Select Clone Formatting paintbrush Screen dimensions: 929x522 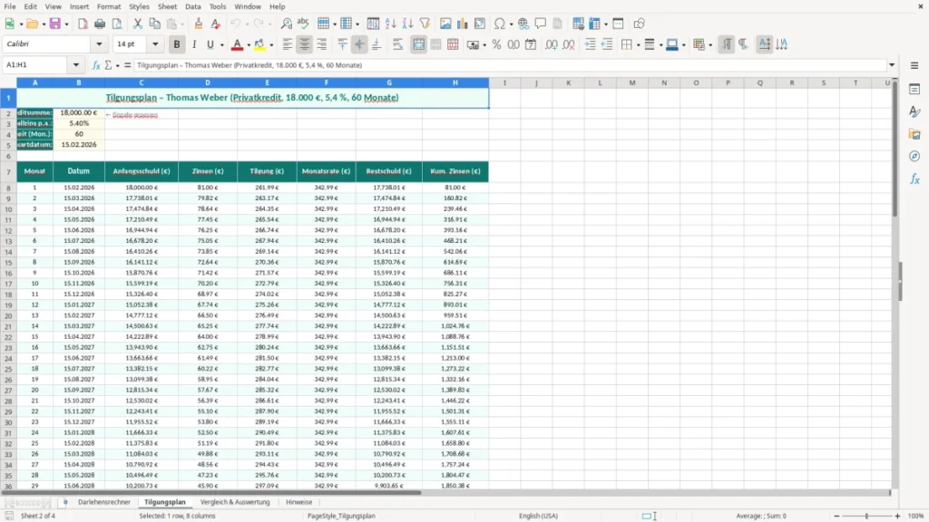[199, 24]
